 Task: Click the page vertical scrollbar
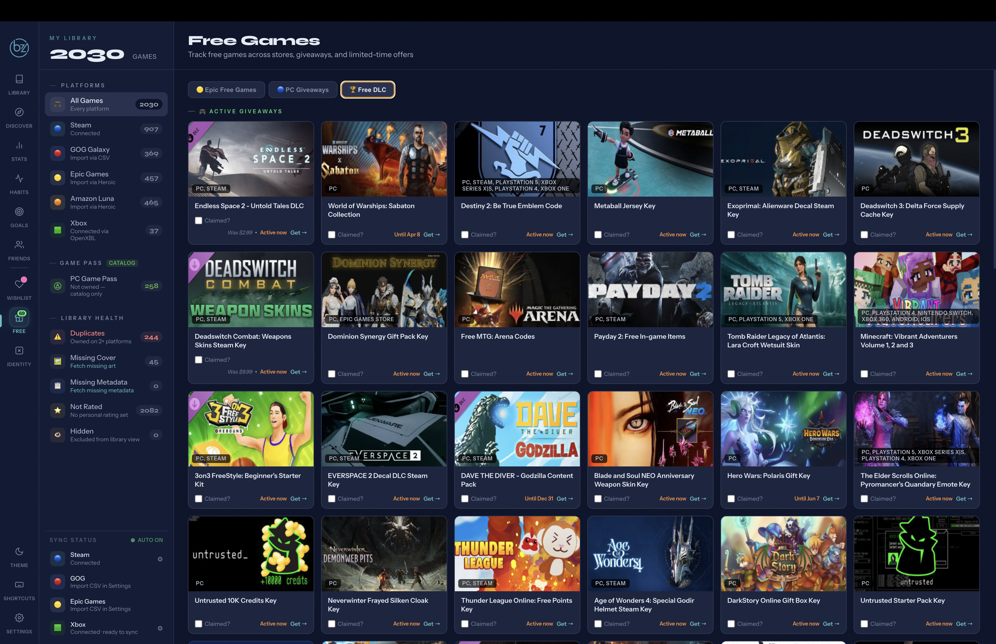tap(994, 170)
